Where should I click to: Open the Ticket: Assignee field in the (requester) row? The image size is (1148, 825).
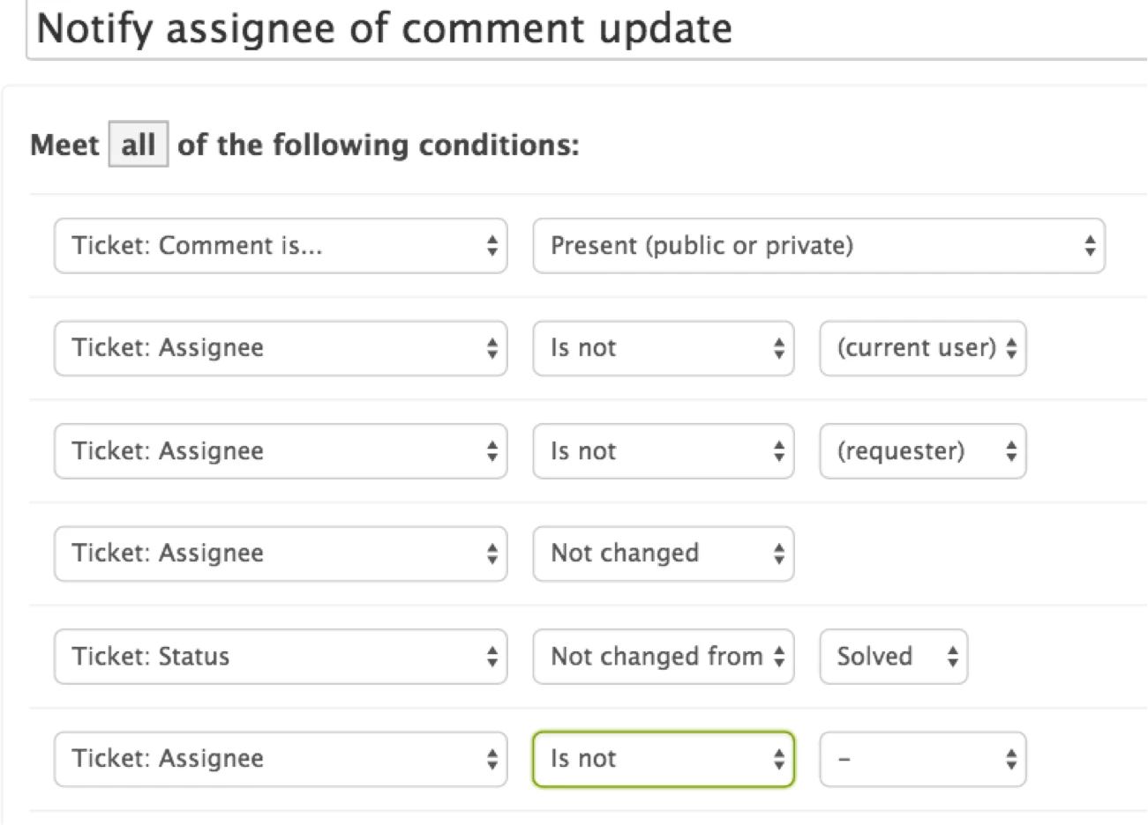[x=281, y=451]
